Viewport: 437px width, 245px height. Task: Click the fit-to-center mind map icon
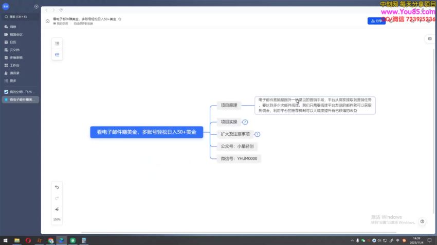pos(57,210)
